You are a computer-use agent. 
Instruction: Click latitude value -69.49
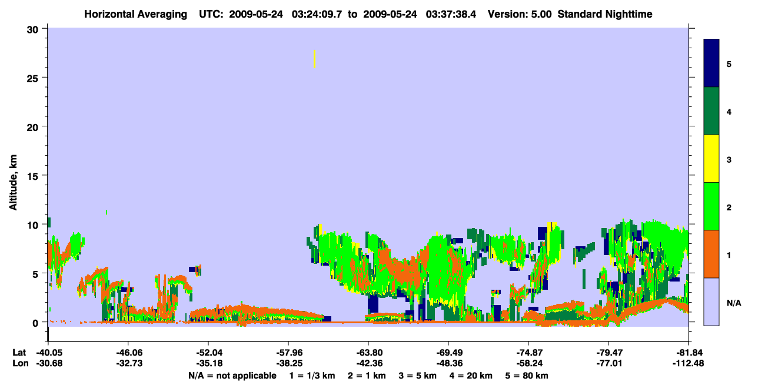(448, 353)
